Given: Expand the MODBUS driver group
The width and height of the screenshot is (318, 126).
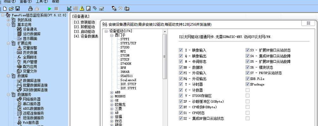Looking at the screenshot, I should (112, 96).
